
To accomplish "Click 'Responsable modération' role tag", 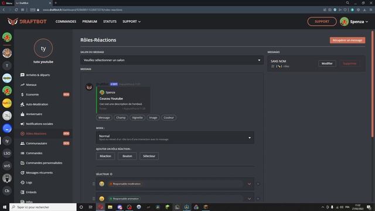I will tap(125, 184).
